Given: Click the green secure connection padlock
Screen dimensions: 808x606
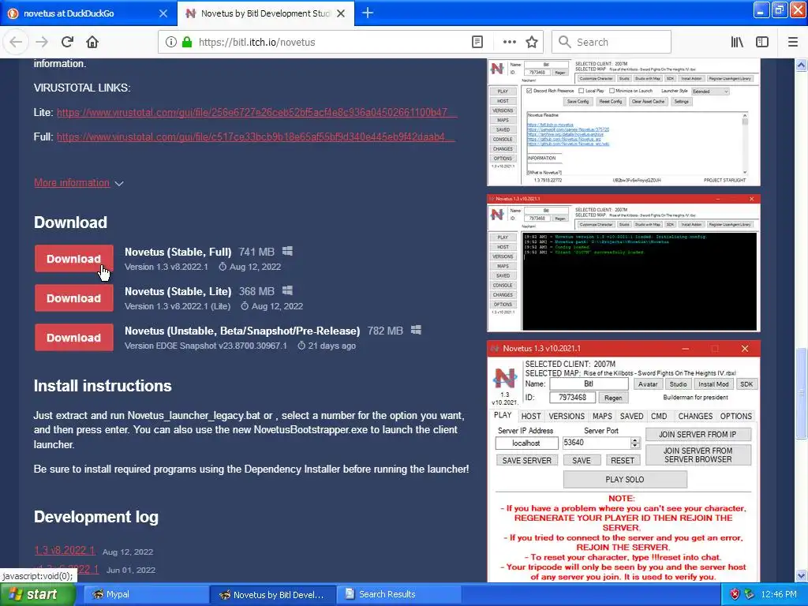Looking at the screenshot, I should (x=187, y=43).
